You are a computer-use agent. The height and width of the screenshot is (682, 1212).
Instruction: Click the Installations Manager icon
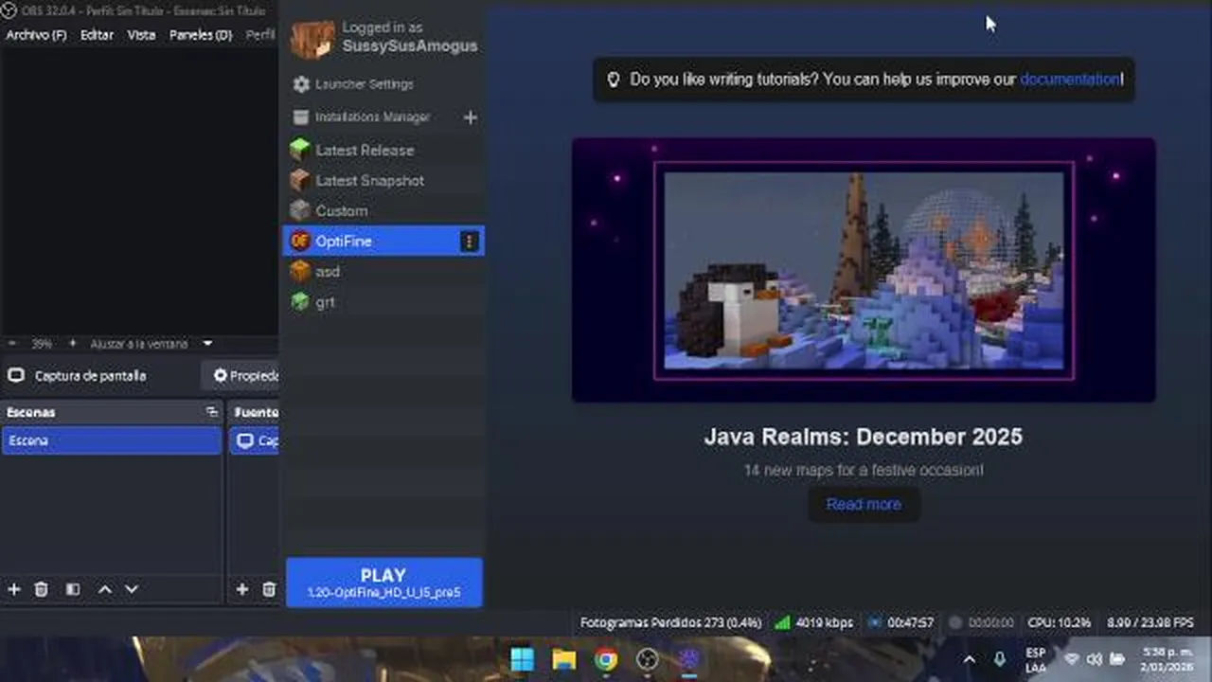coord(301,117)
